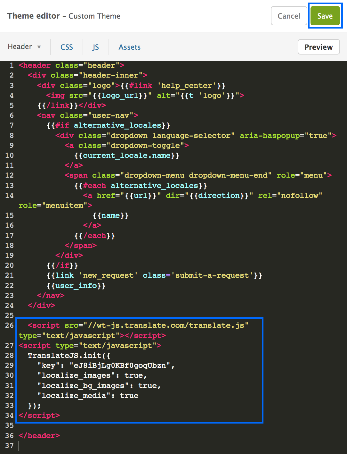Go to the Assets tab
The width and height of the screenshot is (347, 454).
pos(129,47)
